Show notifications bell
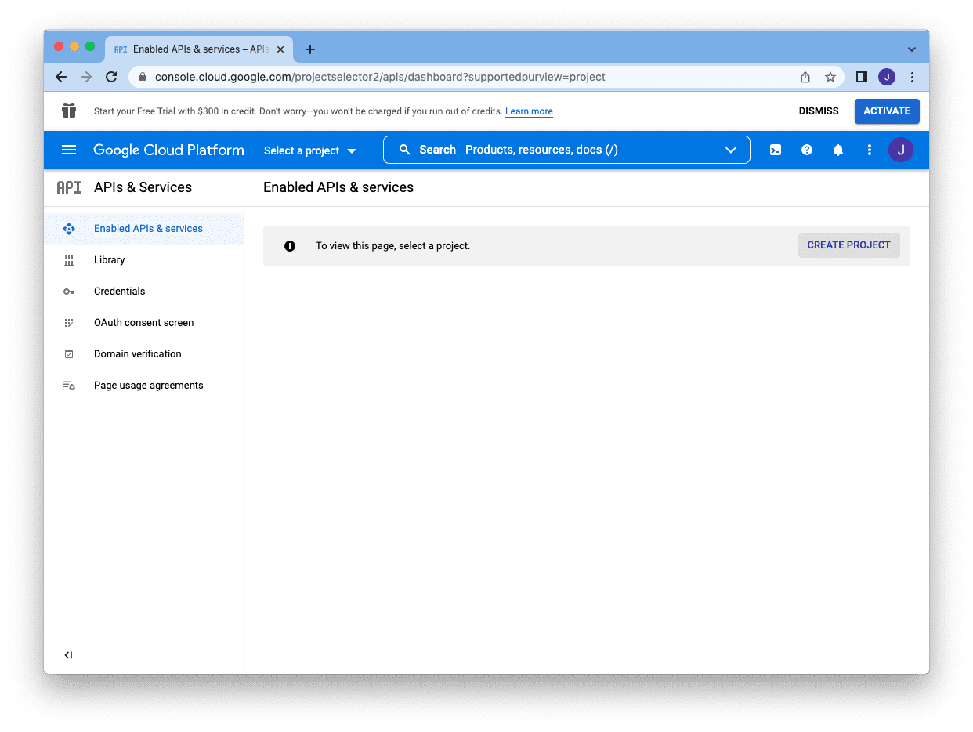The image size is (973, 732). pos(838,150)
